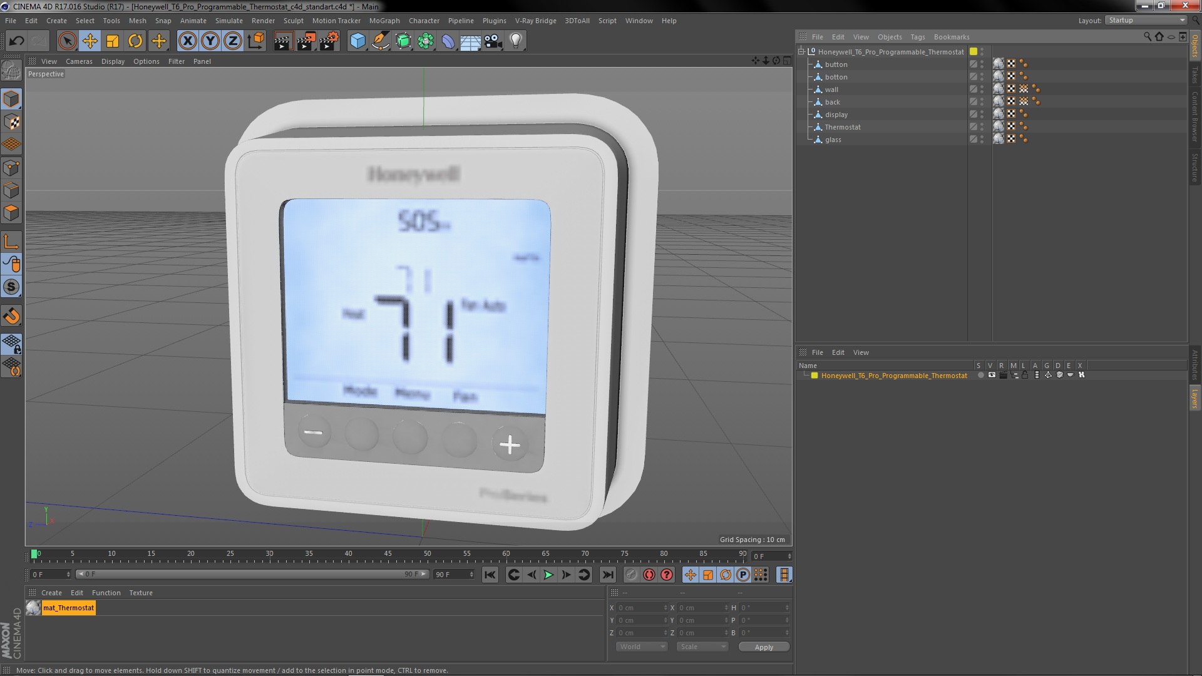Toggle Lock for Honeywell layer
1202x676 pixels.
(1025, 375)
